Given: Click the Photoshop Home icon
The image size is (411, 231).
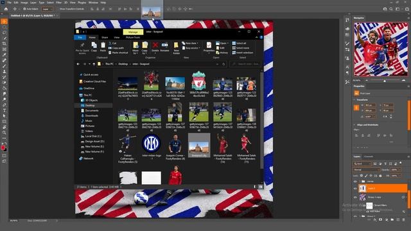Looking at the screenshot, I should (x=6, y=9).
